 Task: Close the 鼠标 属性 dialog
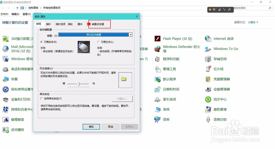(x=137, y=16)
